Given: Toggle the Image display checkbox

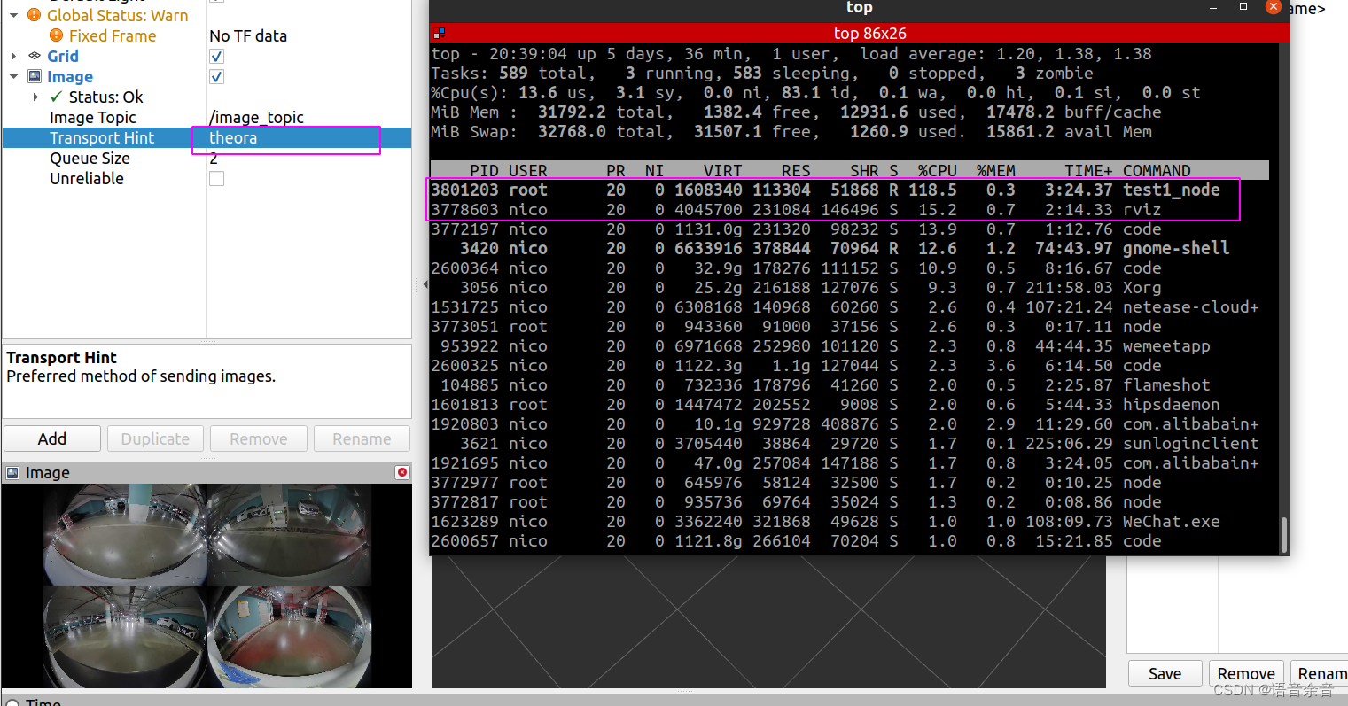Looking at the screenshot, I should pos(216,76).
